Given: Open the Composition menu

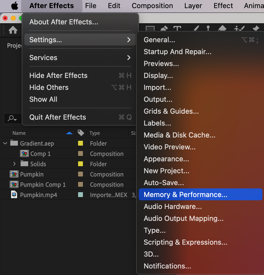Looking at the screenshot, I should pos(152,6).
